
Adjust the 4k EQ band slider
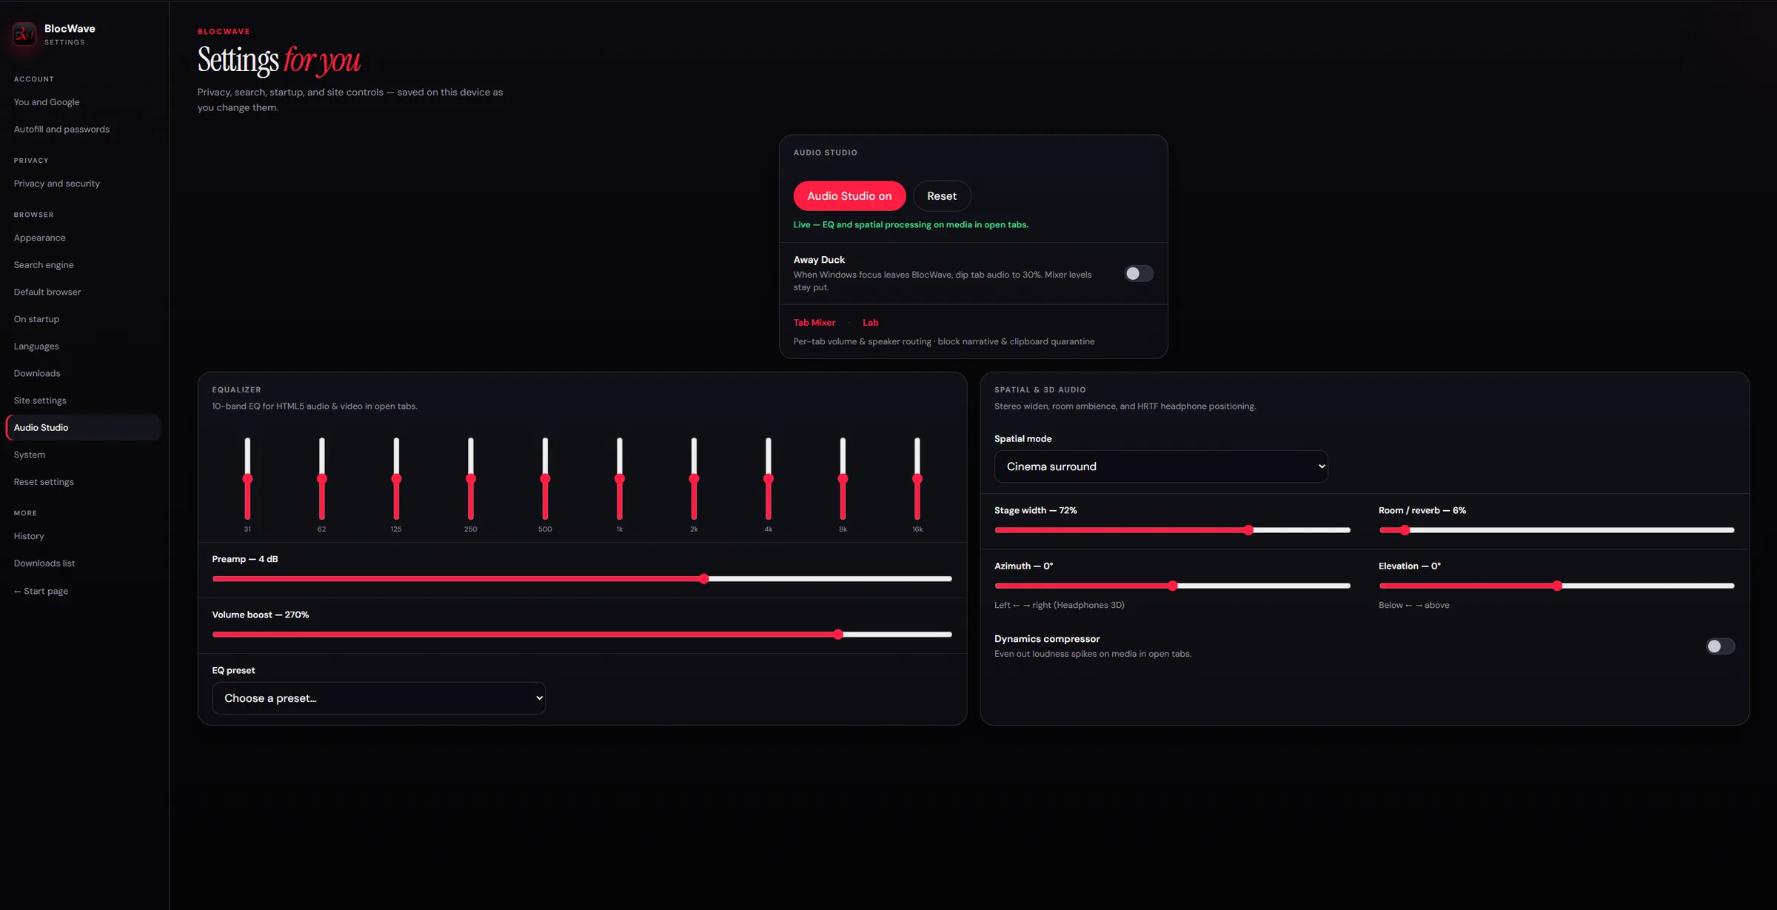(x=769, y=478)
